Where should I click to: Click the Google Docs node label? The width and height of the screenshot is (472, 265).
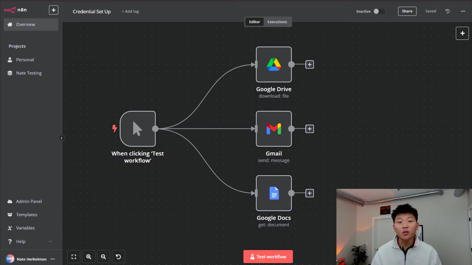click(x=274, y=218)
